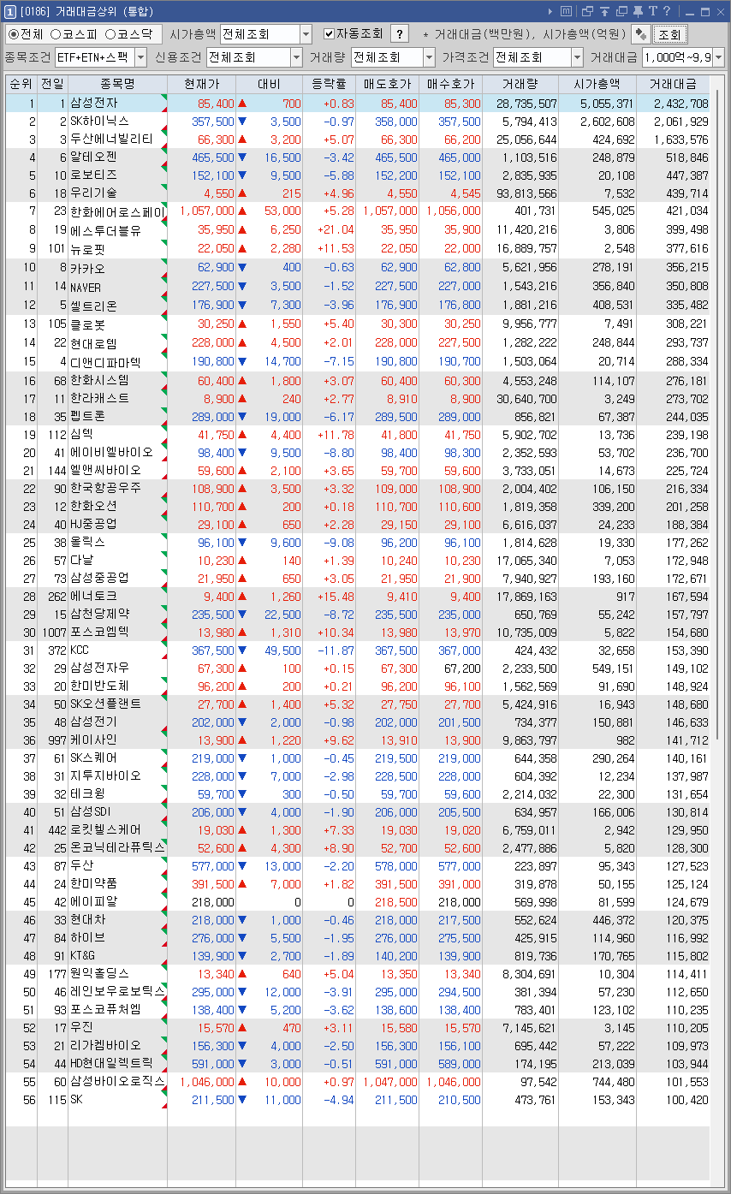Sort by the 현재가 column header
Screen dimensions: 731x1194
[x=201, y=85]
